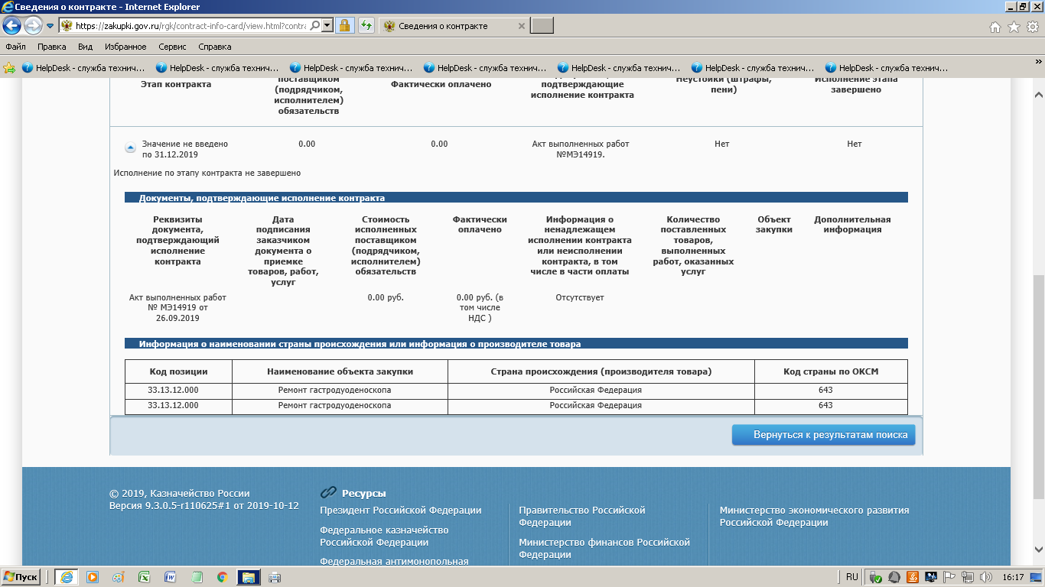The height and width of the screenshot is (587, 1045).
Task: Collapse the Значение не введено stage row
Action: tap(130, 148)
